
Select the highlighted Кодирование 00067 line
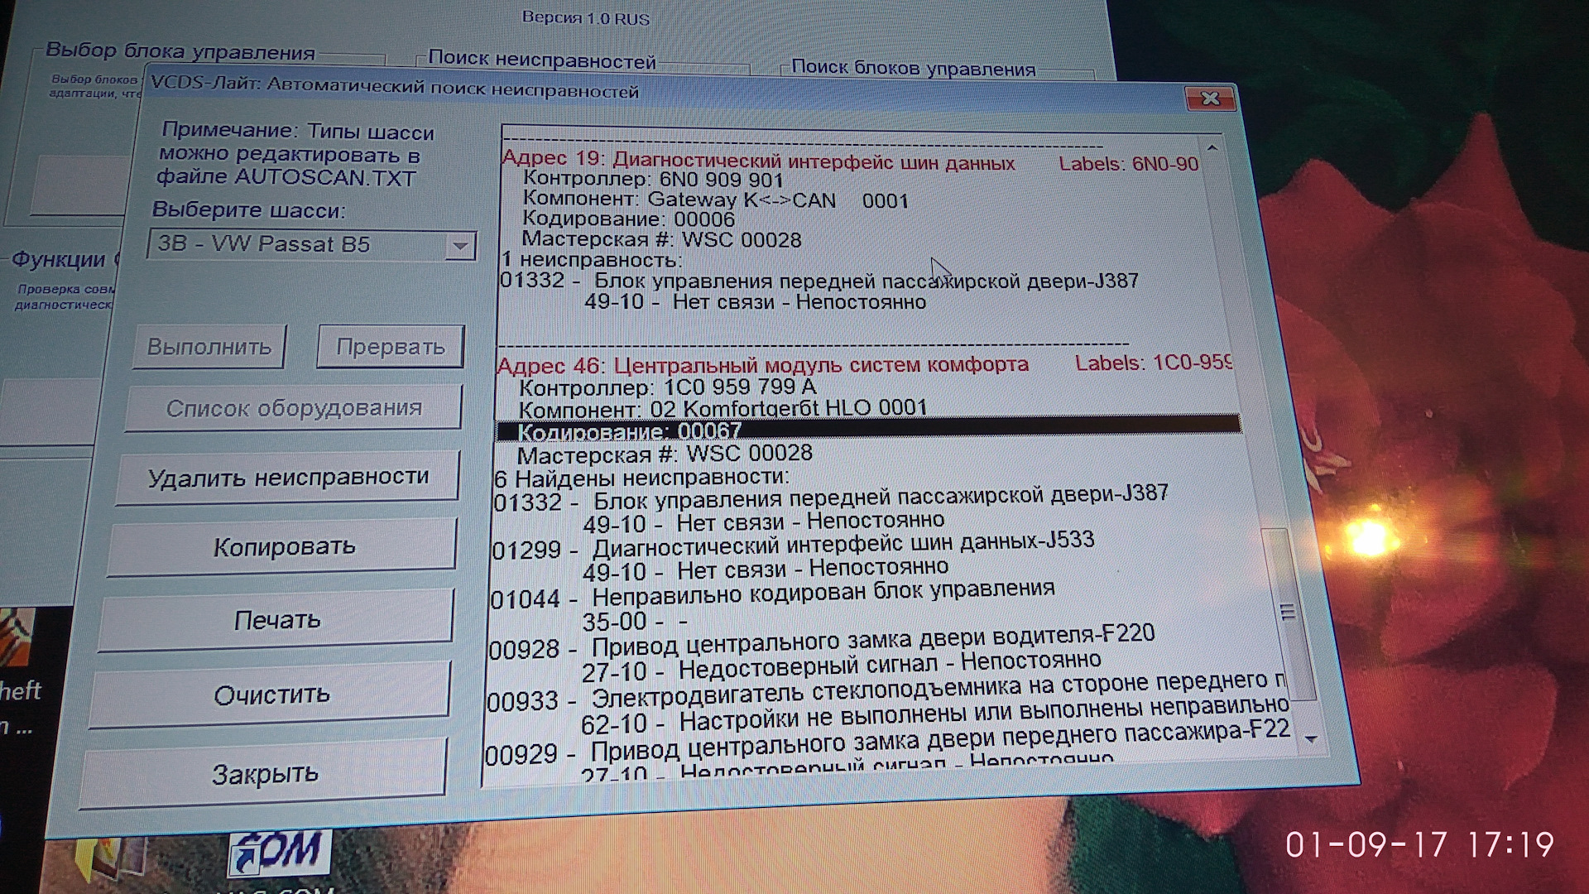pos(629,430)
